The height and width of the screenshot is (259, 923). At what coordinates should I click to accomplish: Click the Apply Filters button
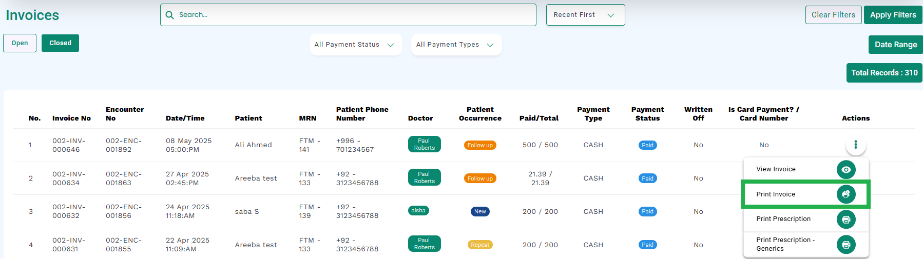(893, 15)
